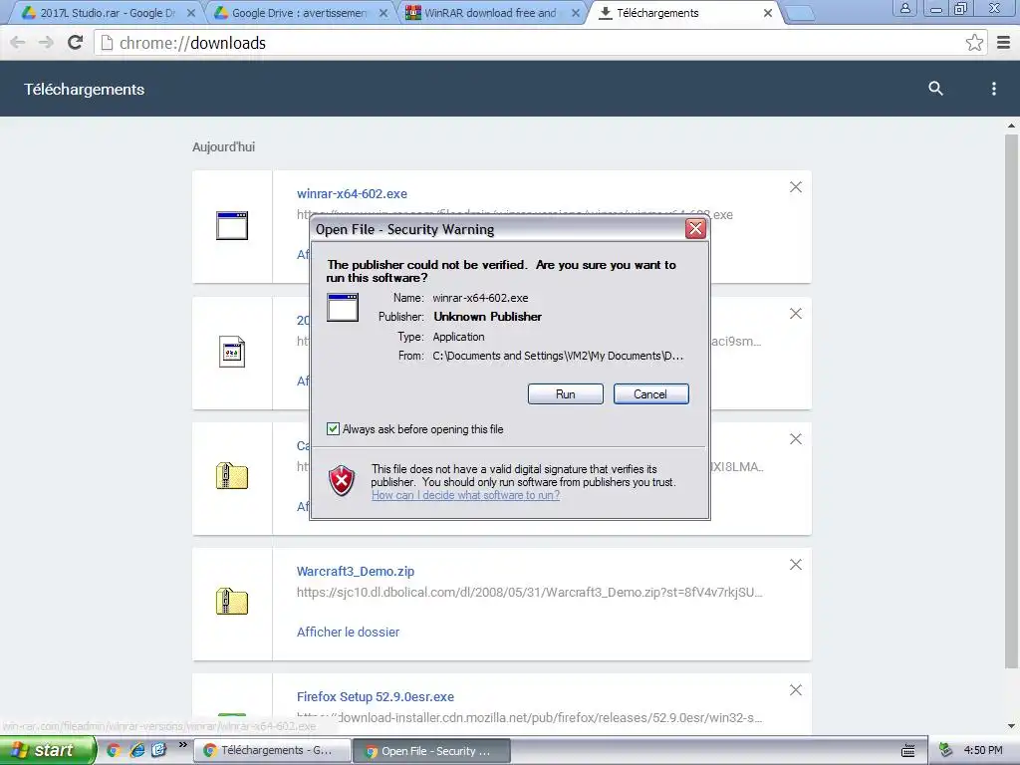Launch Chrome from the quick launch bar
This screenshot has width=1020, height=765.
pos(114,751)
